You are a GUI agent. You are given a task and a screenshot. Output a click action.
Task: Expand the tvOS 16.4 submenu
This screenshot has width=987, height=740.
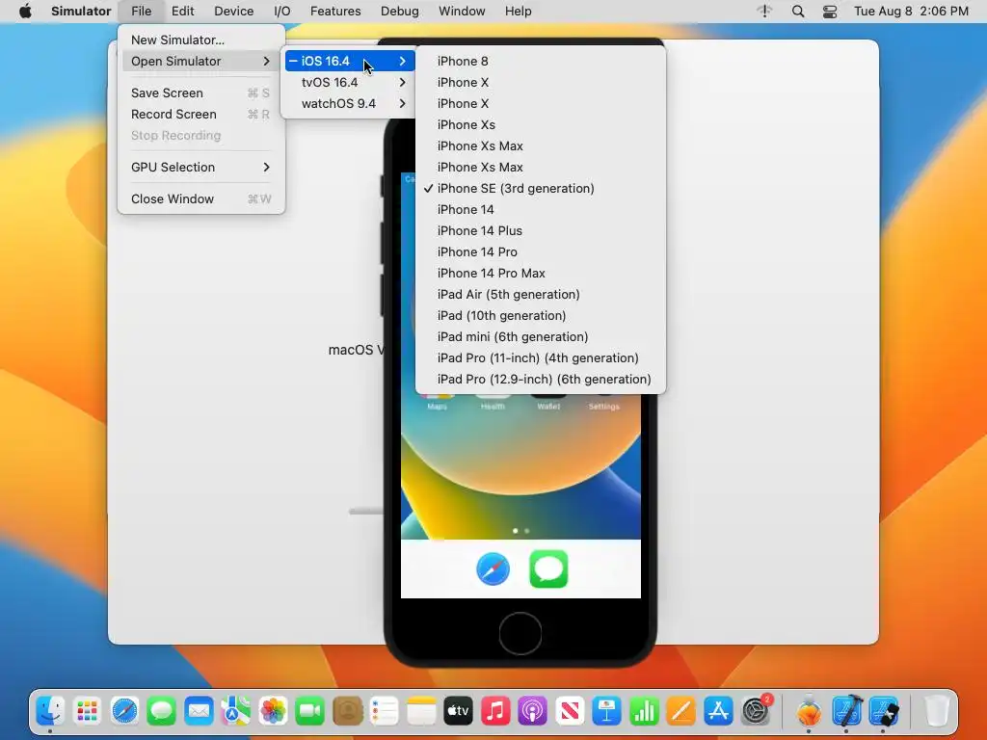tap(350, 83)
